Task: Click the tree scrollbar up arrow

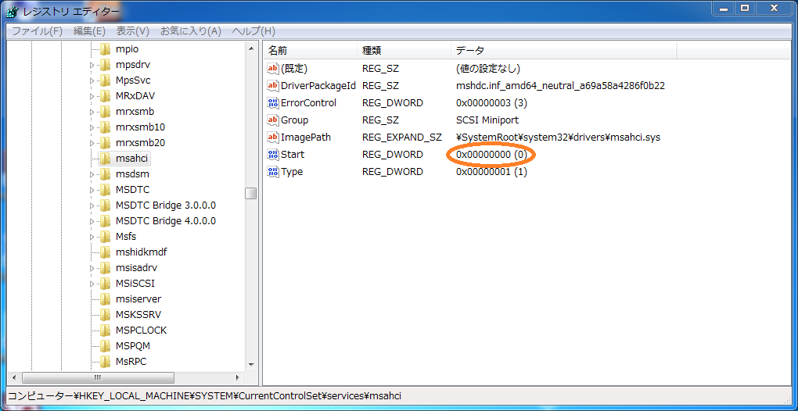Action: coord(250,48)
